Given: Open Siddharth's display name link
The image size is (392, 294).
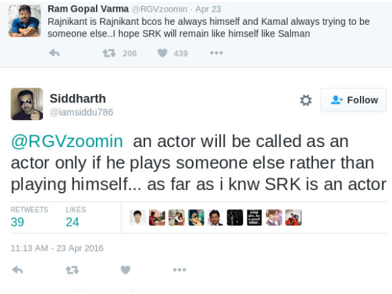Looking at the screenshot, I should [x=78, y=98].
